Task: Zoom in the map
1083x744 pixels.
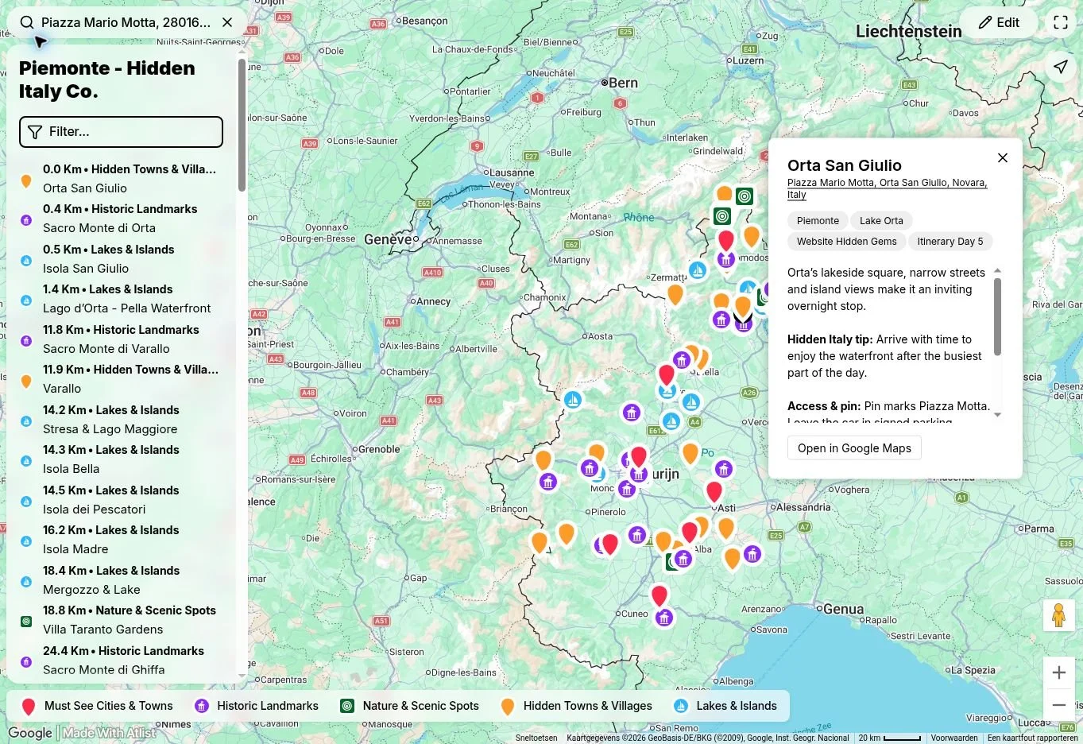Action: coord(1058,673)
